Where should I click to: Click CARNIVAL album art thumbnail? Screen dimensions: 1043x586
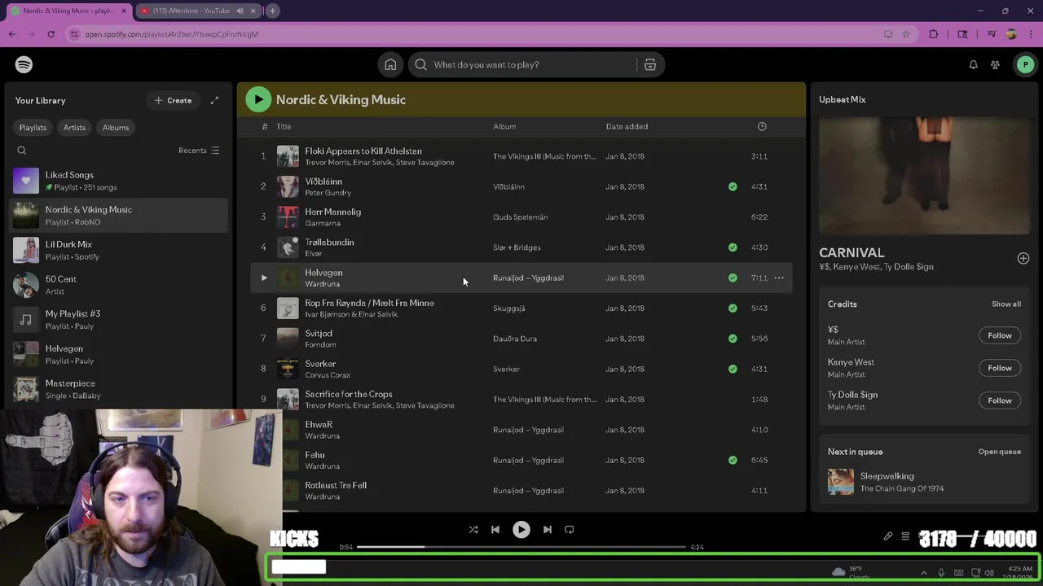click(x=924, y=176)
